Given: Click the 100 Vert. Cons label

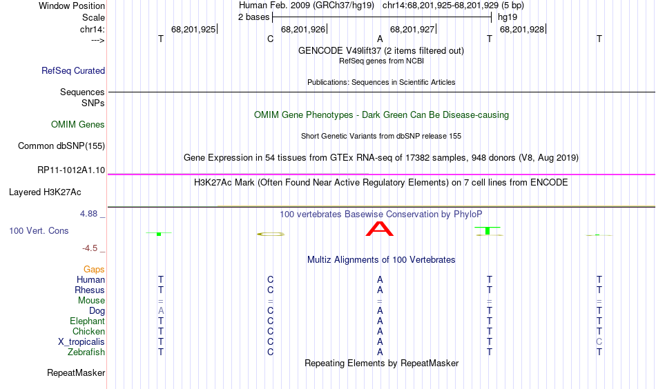Looking at the screenshot, I should pos(39,230).
